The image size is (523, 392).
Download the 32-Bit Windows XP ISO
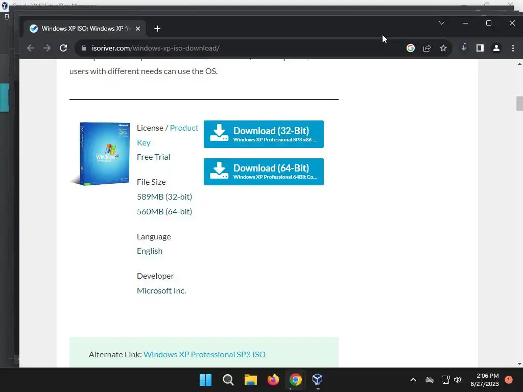264,134
